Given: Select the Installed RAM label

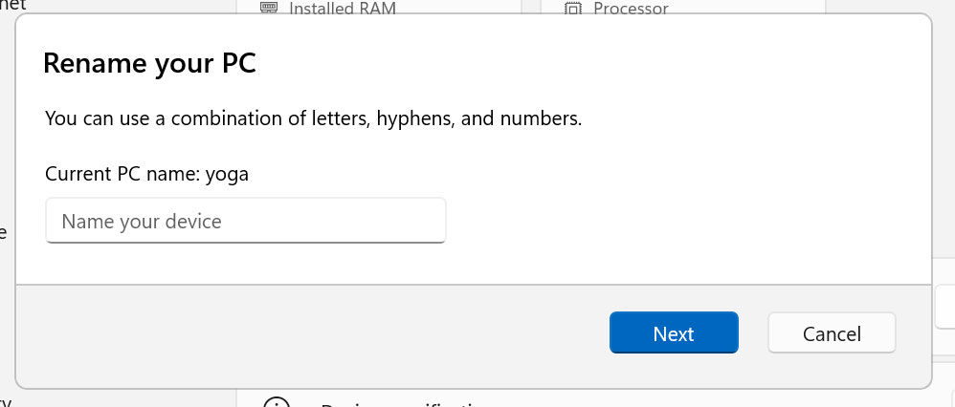Looking at the screenshot, I should (342, 8).
